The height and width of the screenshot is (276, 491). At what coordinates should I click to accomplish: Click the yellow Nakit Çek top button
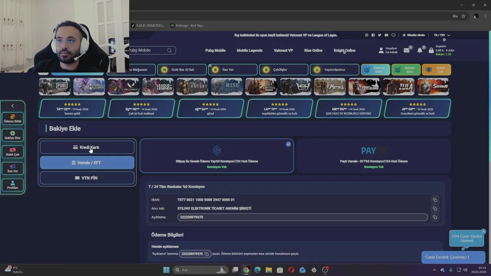pyautogui.click(x=437, y=70)
